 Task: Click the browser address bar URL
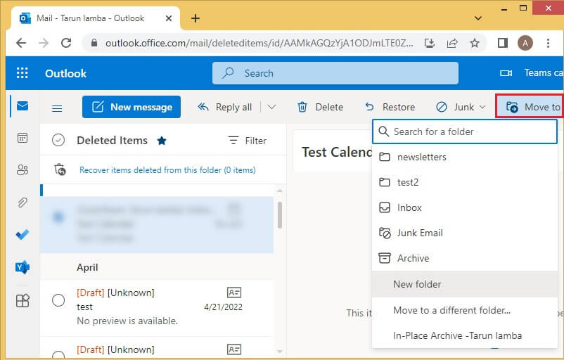(x=259, y=43)
